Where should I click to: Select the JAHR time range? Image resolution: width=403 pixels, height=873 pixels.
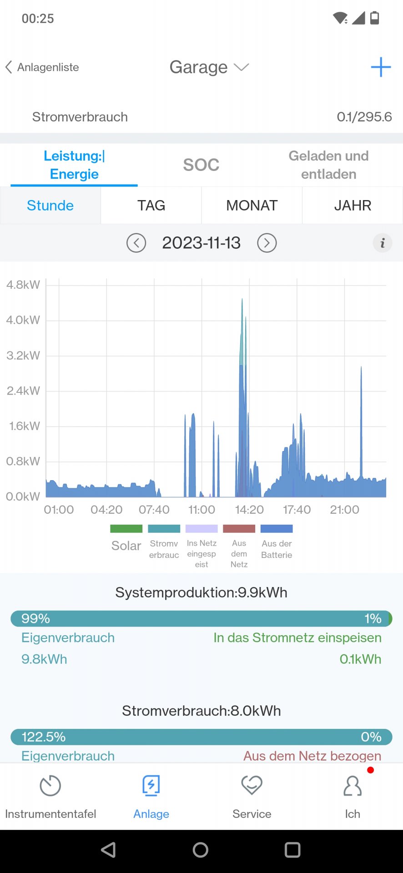[353, 206]
